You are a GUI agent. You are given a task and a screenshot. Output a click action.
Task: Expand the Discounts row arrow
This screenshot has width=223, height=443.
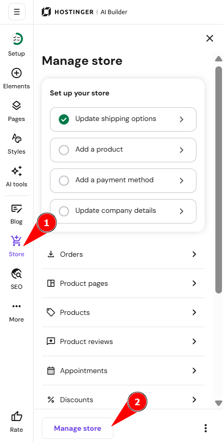[194, 400]
